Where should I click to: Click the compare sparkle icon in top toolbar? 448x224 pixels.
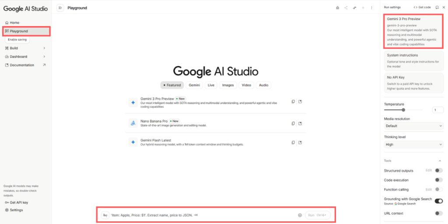click(354, 8)
